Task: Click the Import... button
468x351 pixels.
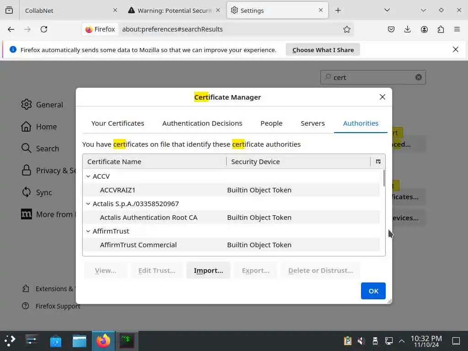Action: (208, 271)
